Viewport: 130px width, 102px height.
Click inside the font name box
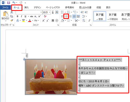[28, 12]
